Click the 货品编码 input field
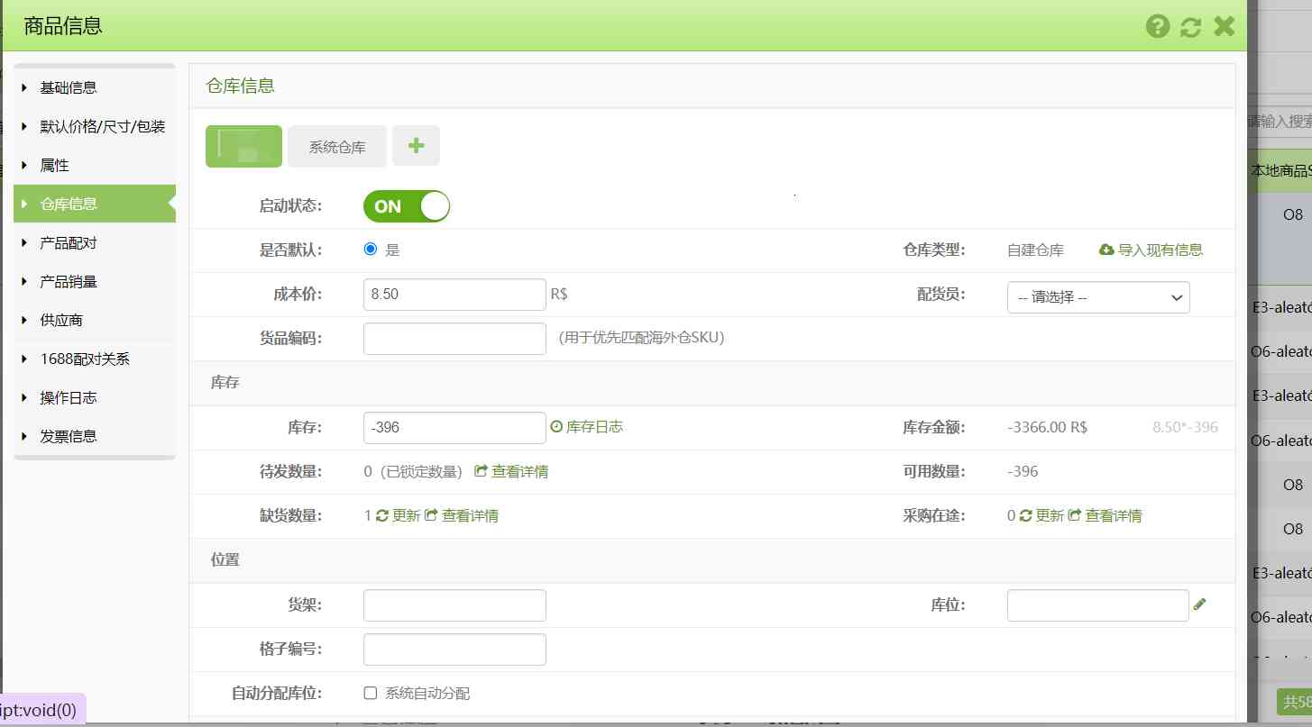 pyautogui.click(x=454, y=339)
